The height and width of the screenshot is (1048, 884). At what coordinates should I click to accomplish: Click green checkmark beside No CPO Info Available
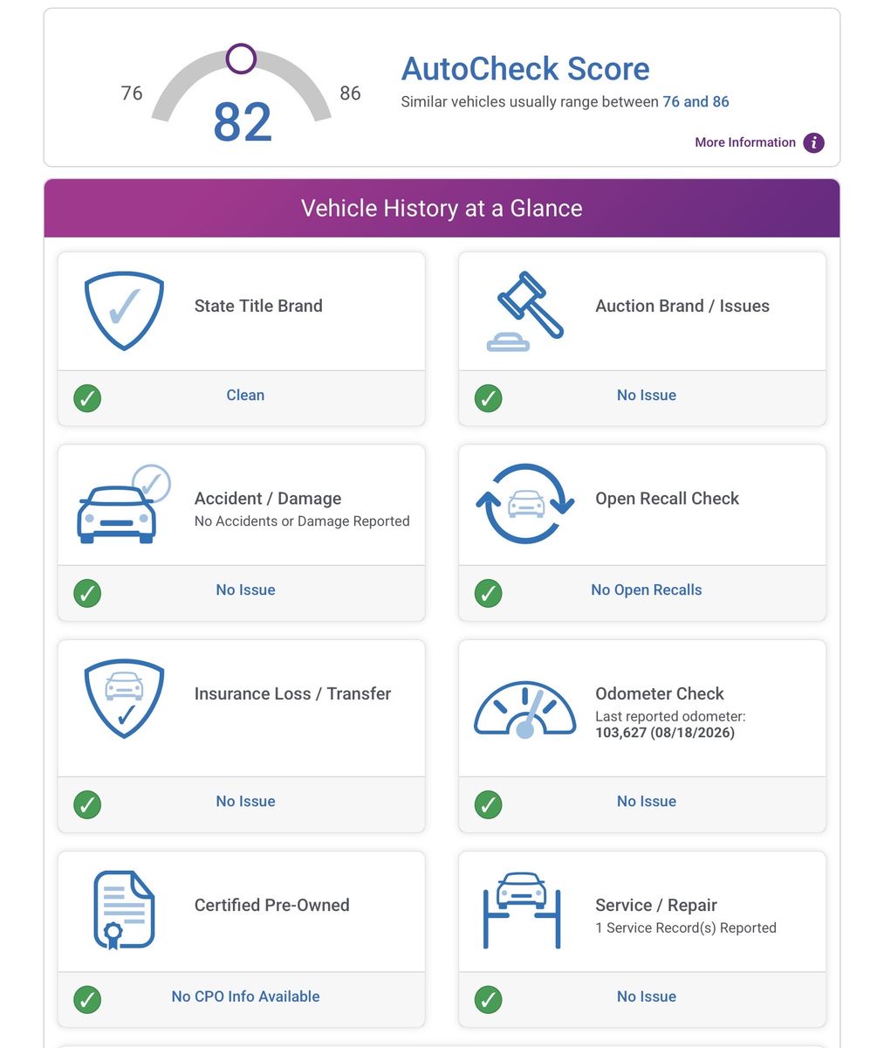point(87,999)
